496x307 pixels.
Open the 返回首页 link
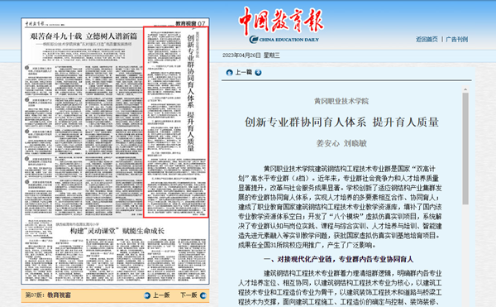coord(427,39)
